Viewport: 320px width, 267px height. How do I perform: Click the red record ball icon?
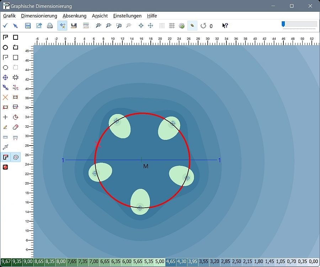5,167
